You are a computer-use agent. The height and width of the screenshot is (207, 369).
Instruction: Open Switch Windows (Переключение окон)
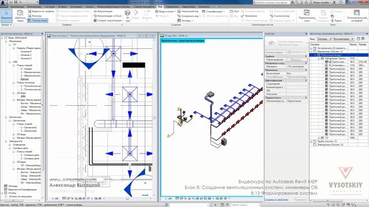tap(307, 16)
